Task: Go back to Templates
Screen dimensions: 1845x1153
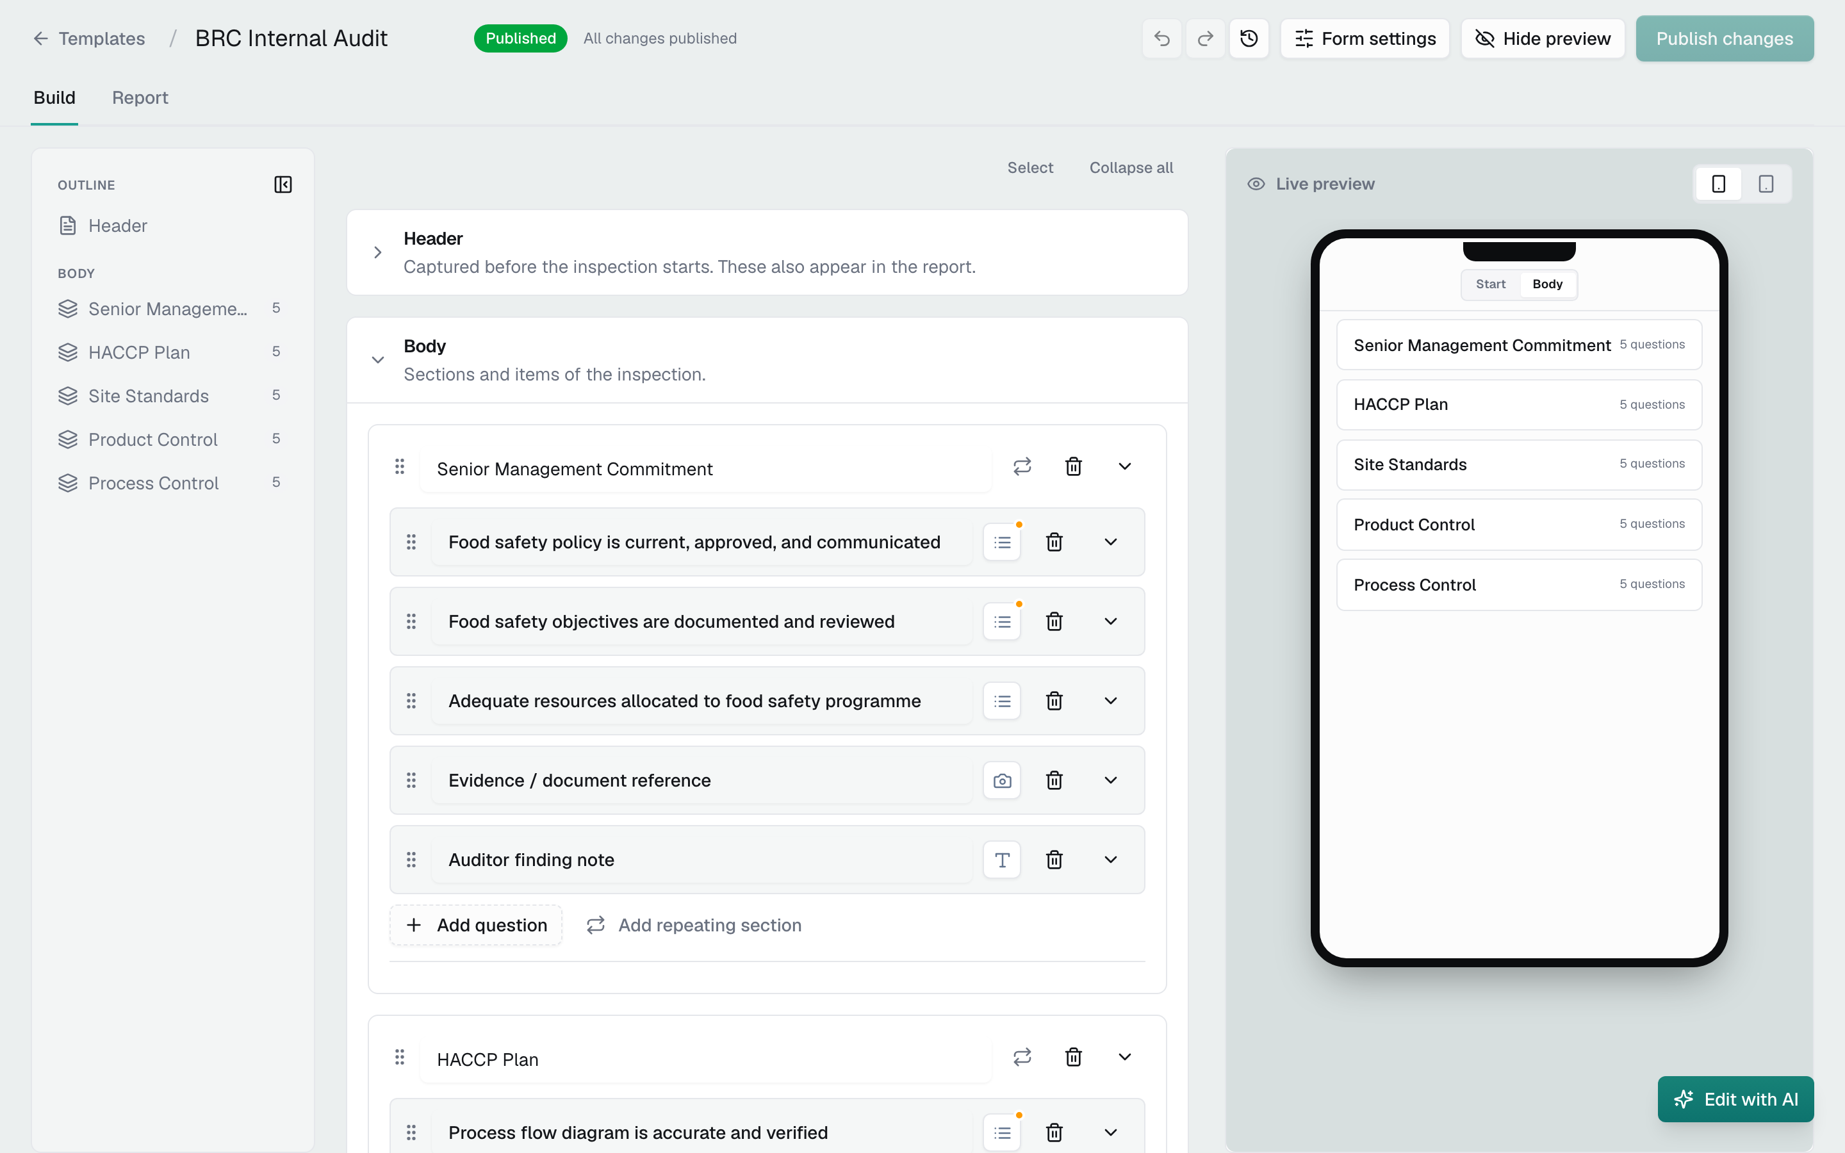Action: 101,38
